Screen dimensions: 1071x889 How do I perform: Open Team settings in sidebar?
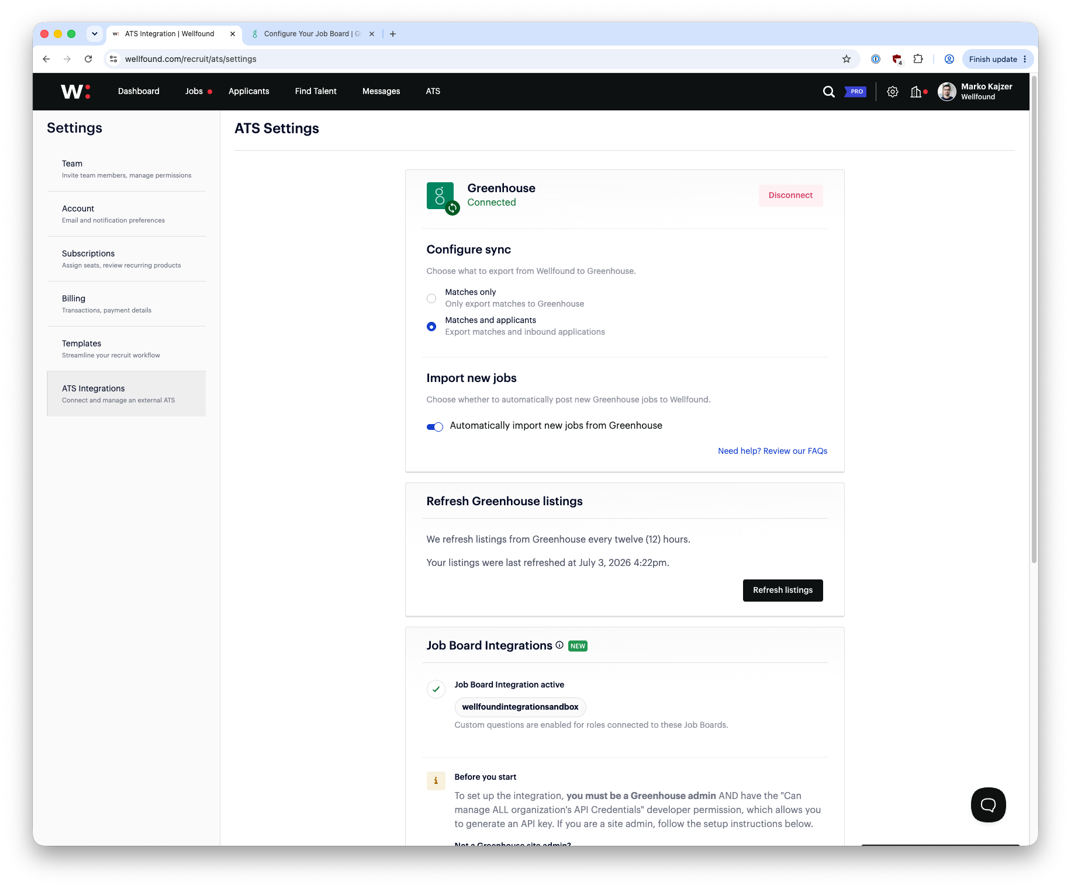coord(126,169)
